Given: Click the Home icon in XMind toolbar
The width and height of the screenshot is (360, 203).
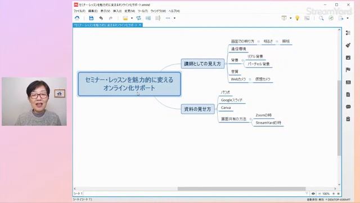Looking at the screenshot, I should (77, 18).
